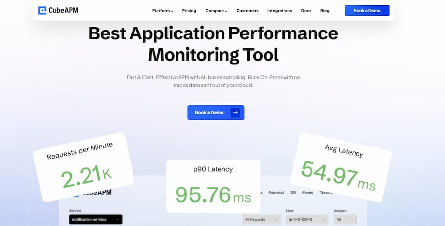
Task: Click the Requests per Minute card
Action: pos(84,167)
